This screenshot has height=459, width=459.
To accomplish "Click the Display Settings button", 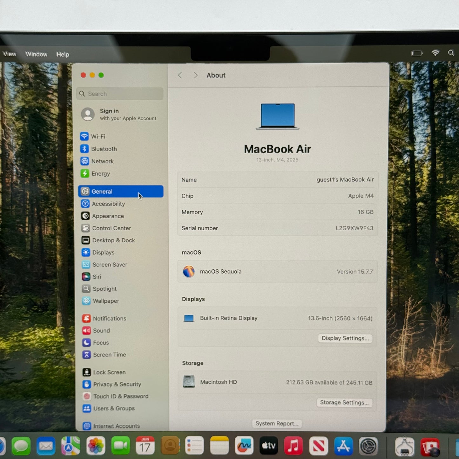I will [345, 338].
